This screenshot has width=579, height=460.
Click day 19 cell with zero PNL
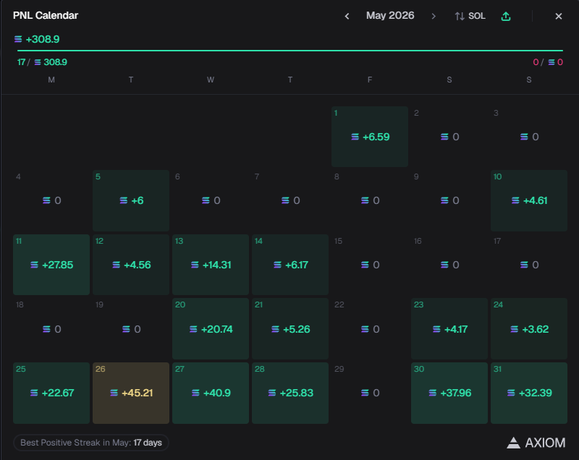click(x=131, y=328)
